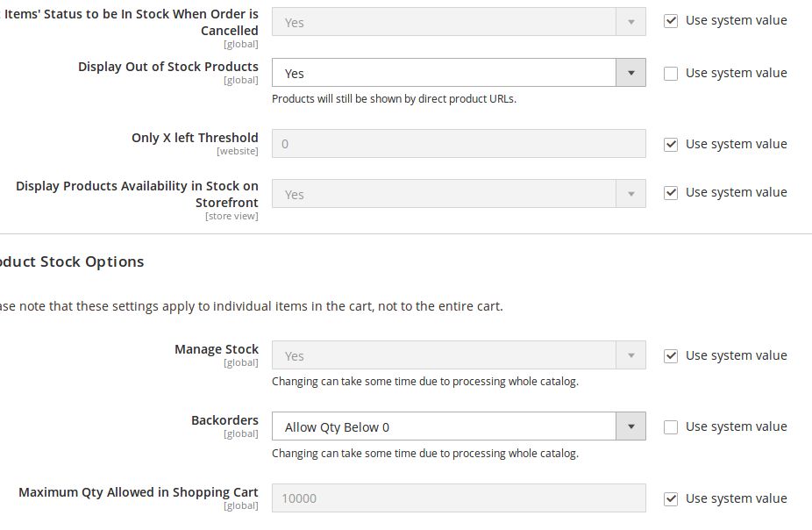The height and width of the screenshot is (530, 812).
Task: Uncheck Use system value for Manage Stock
Action: (671, 355)
